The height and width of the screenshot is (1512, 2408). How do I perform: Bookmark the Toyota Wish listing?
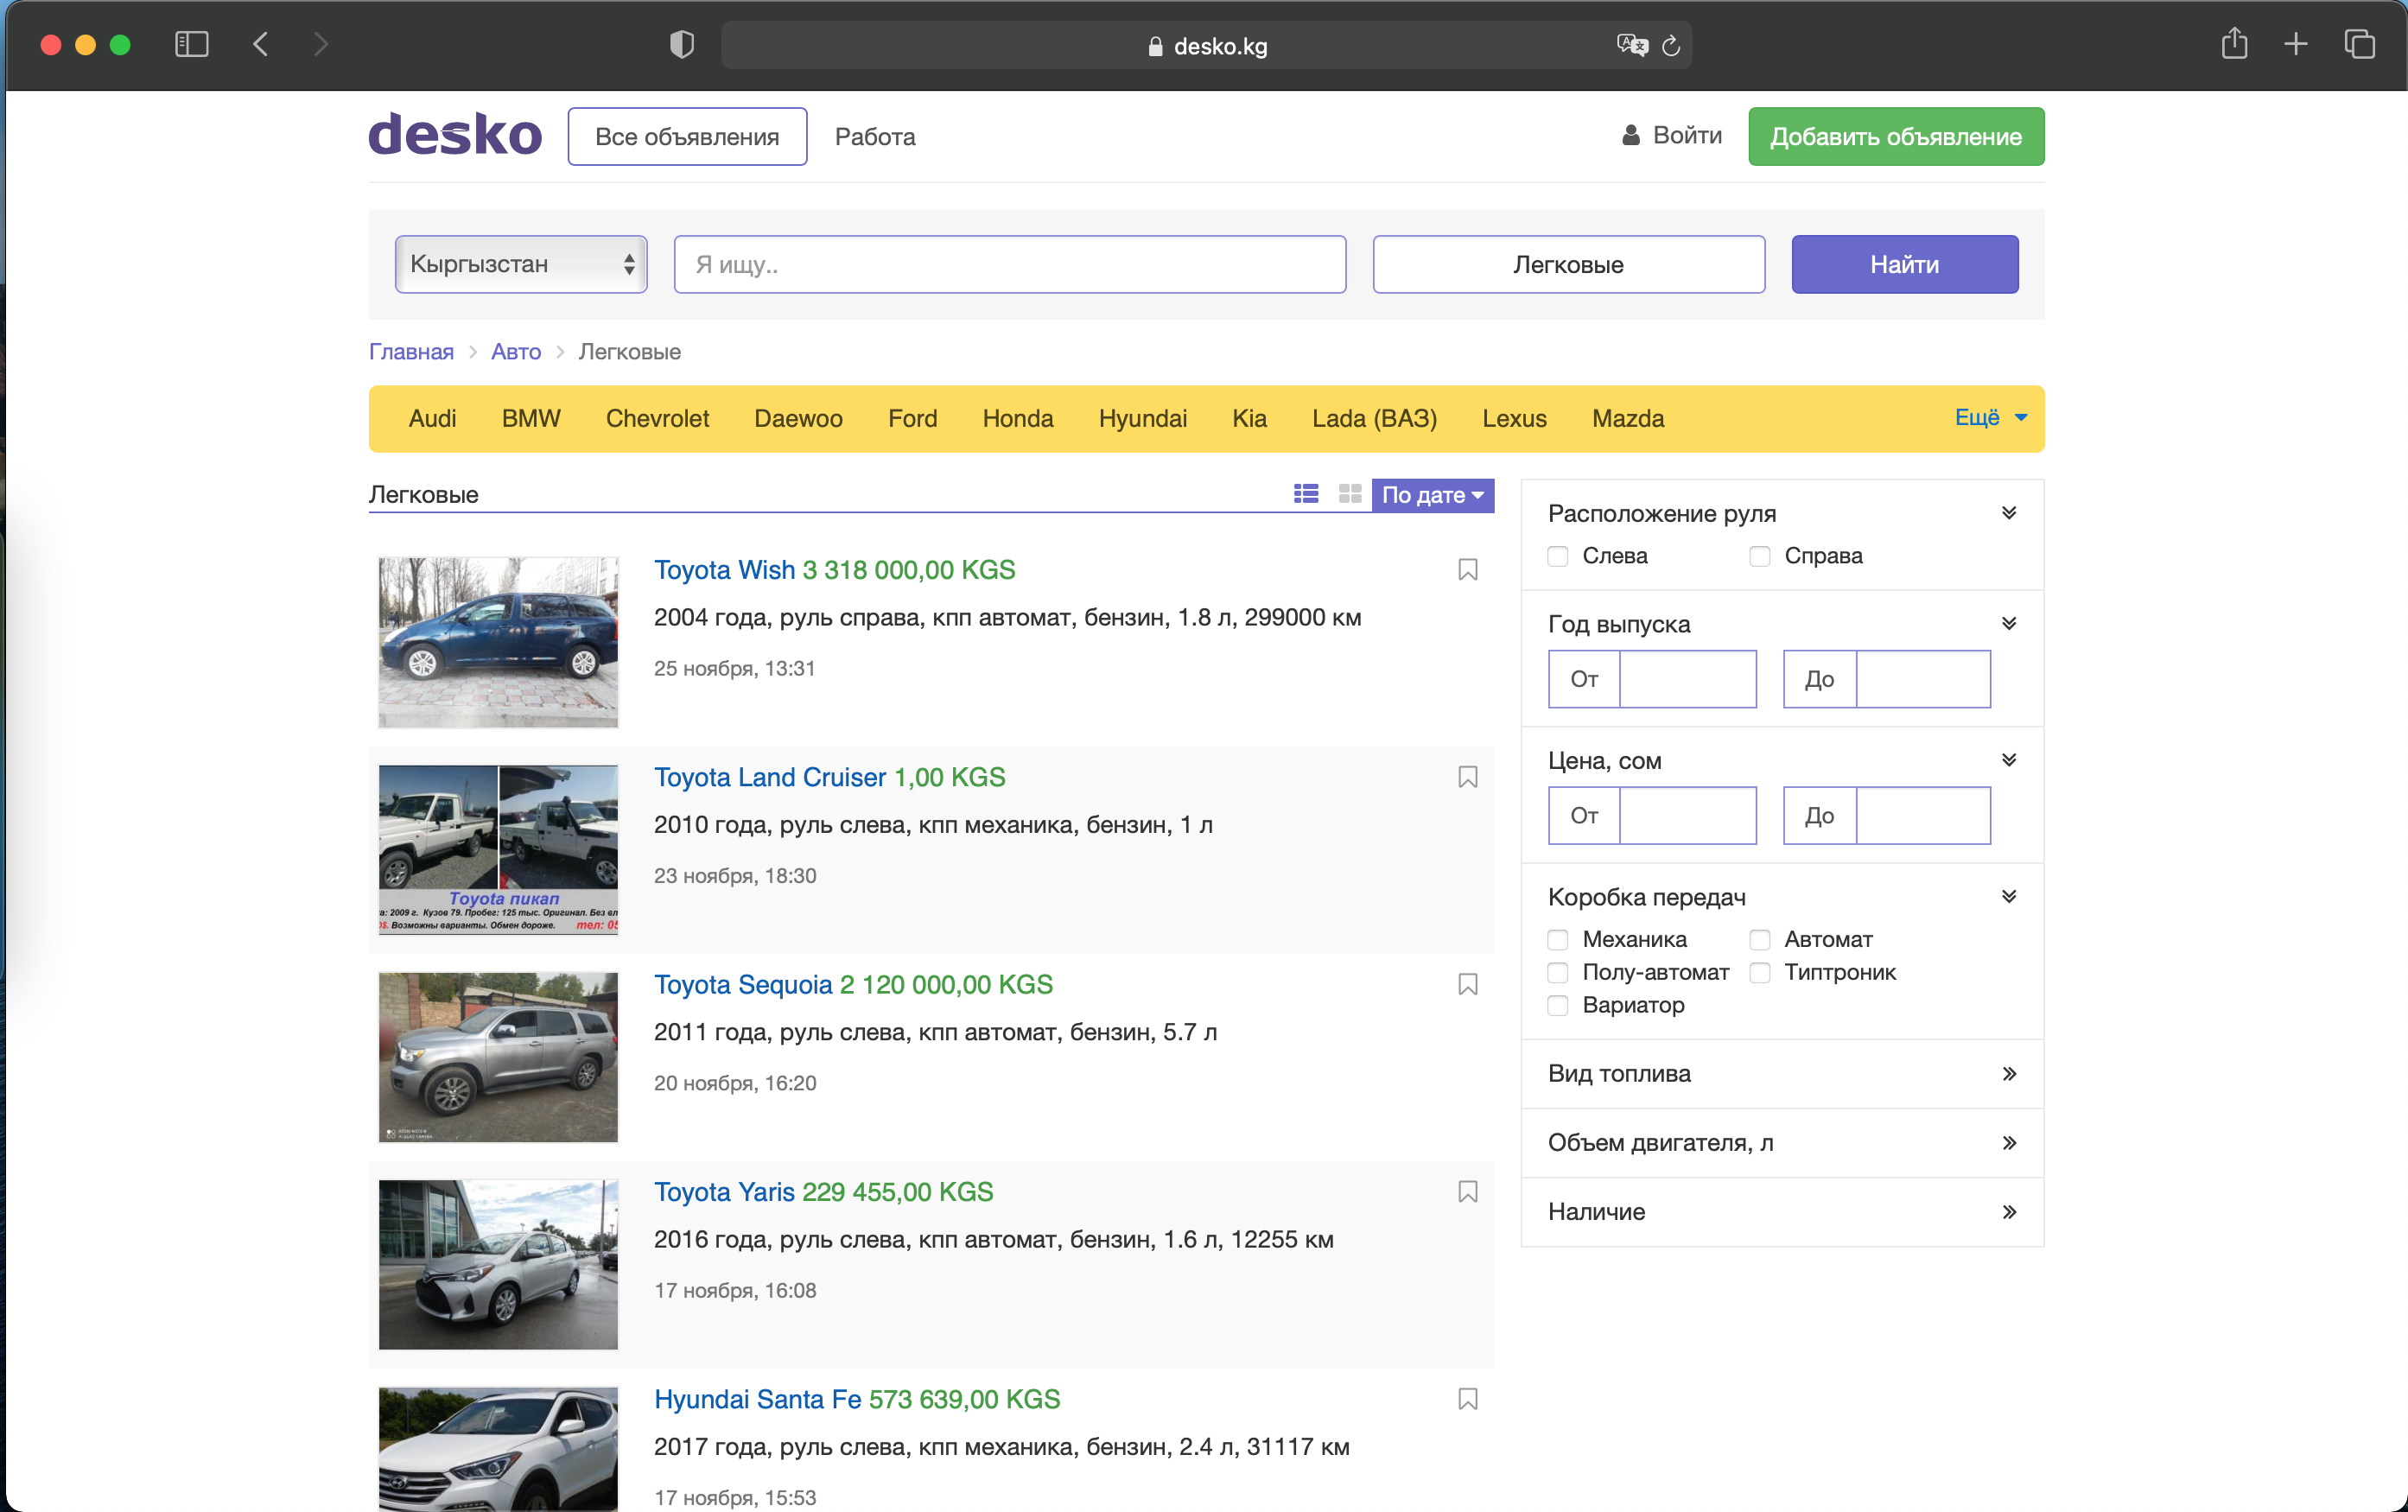pyautogui.click(x=1467, y=570)
